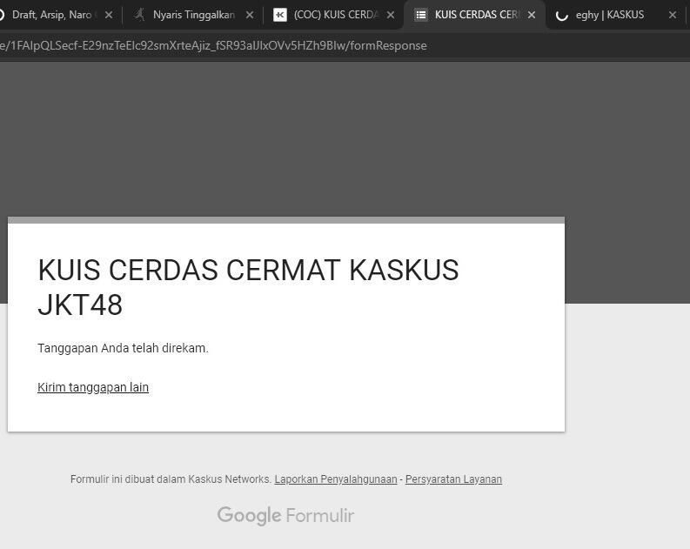690x549 pixels.
Task: Open Kirim tanggapan lain link
Action: [x=93, y=387]
